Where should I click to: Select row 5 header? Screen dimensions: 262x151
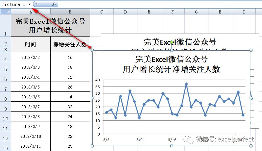(6, 67)
